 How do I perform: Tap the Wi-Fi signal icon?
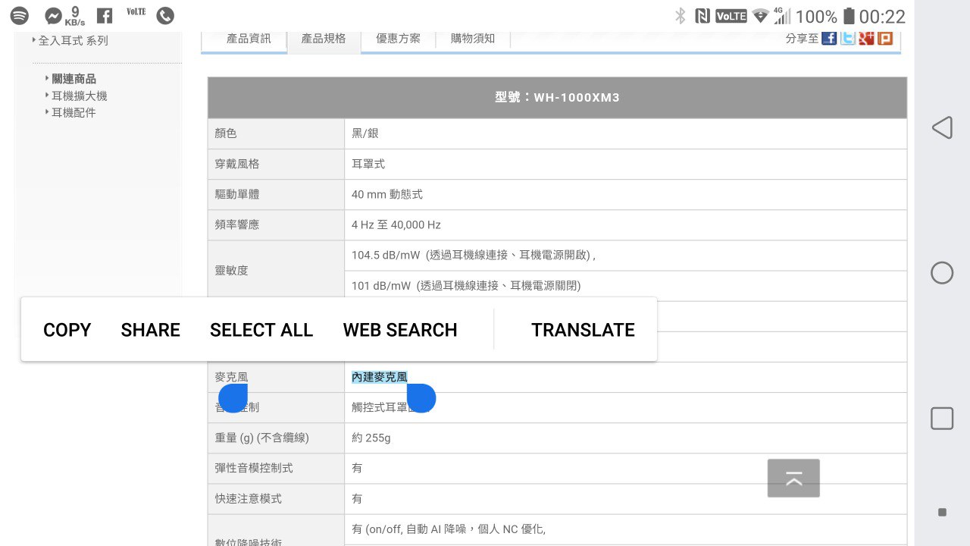760,16
